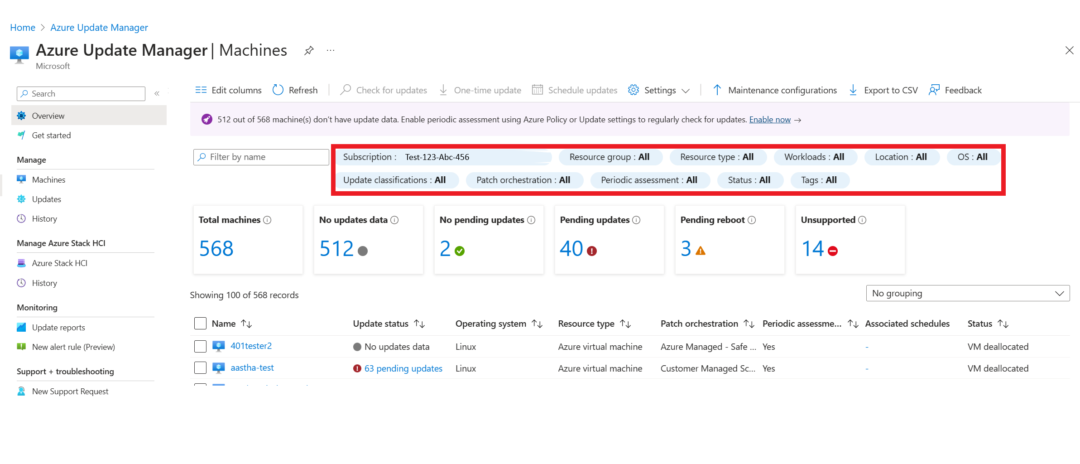This screenshot has height=464, width=1080.
Task: Click the Schedule updates calendar icon
Action: tap(538, 90)
